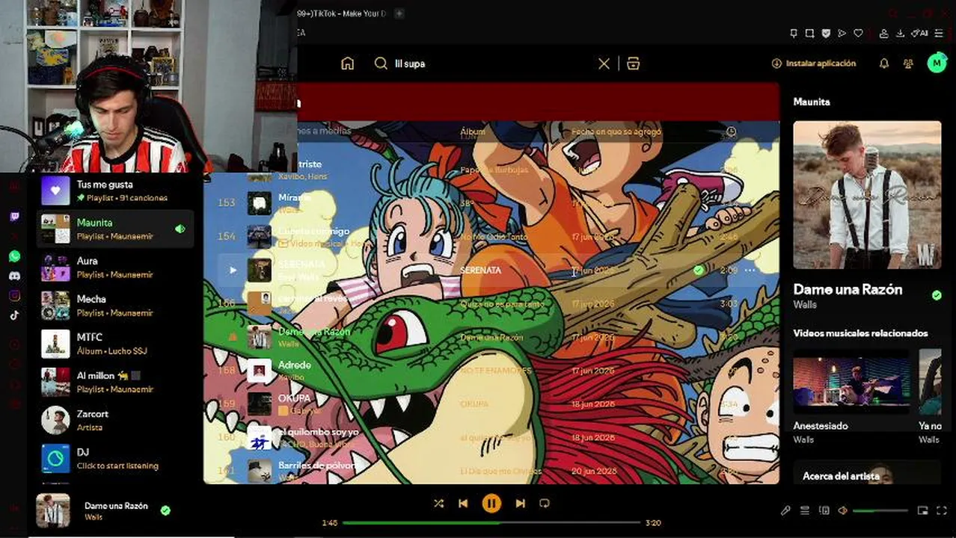Open Anestesiado related video thumbnail
This screenshot has width=956, height=538.
coord(852,381)
